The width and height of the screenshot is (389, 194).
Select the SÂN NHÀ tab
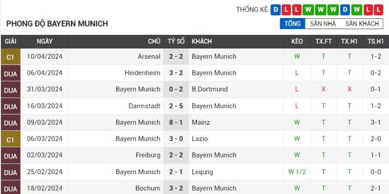pyautogui.click(x=323, y=23)
